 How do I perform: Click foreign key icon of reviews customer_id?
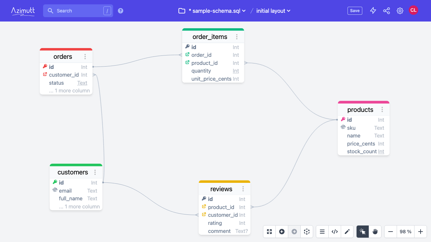204,215
